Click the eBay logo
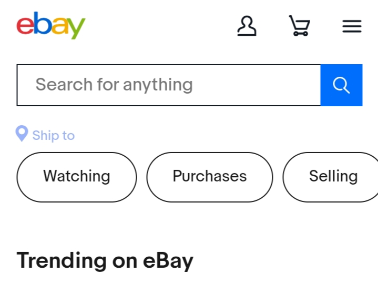The height and width of the screenshot is (283, 378). click(50, 25)
